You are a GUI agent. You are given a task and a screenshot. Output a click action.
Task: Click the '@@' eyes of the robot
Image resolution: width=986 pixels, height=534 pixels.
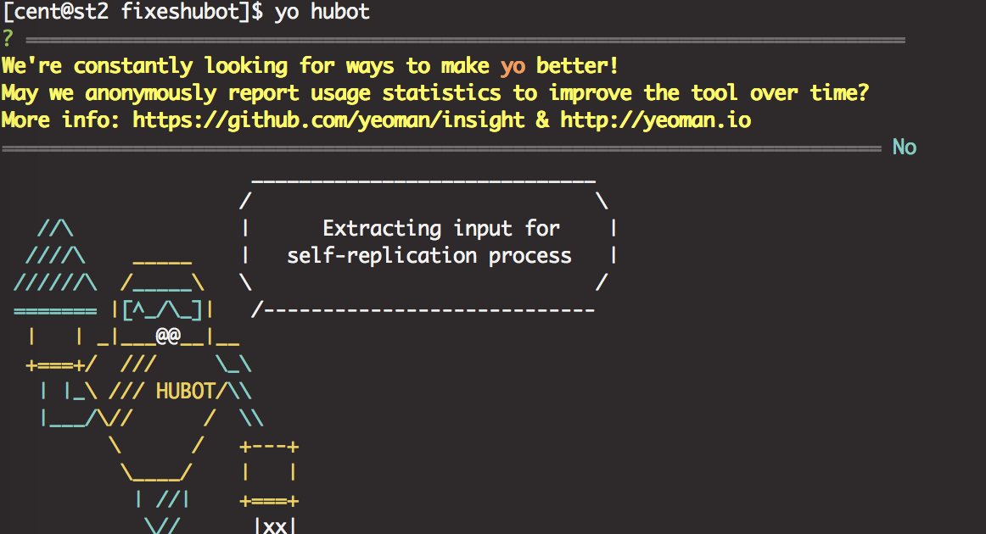pos(168,336)
